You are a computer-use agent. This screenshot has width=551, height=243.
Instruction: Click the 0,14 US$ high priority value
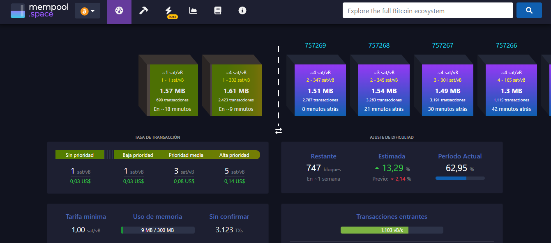[235, 181]
